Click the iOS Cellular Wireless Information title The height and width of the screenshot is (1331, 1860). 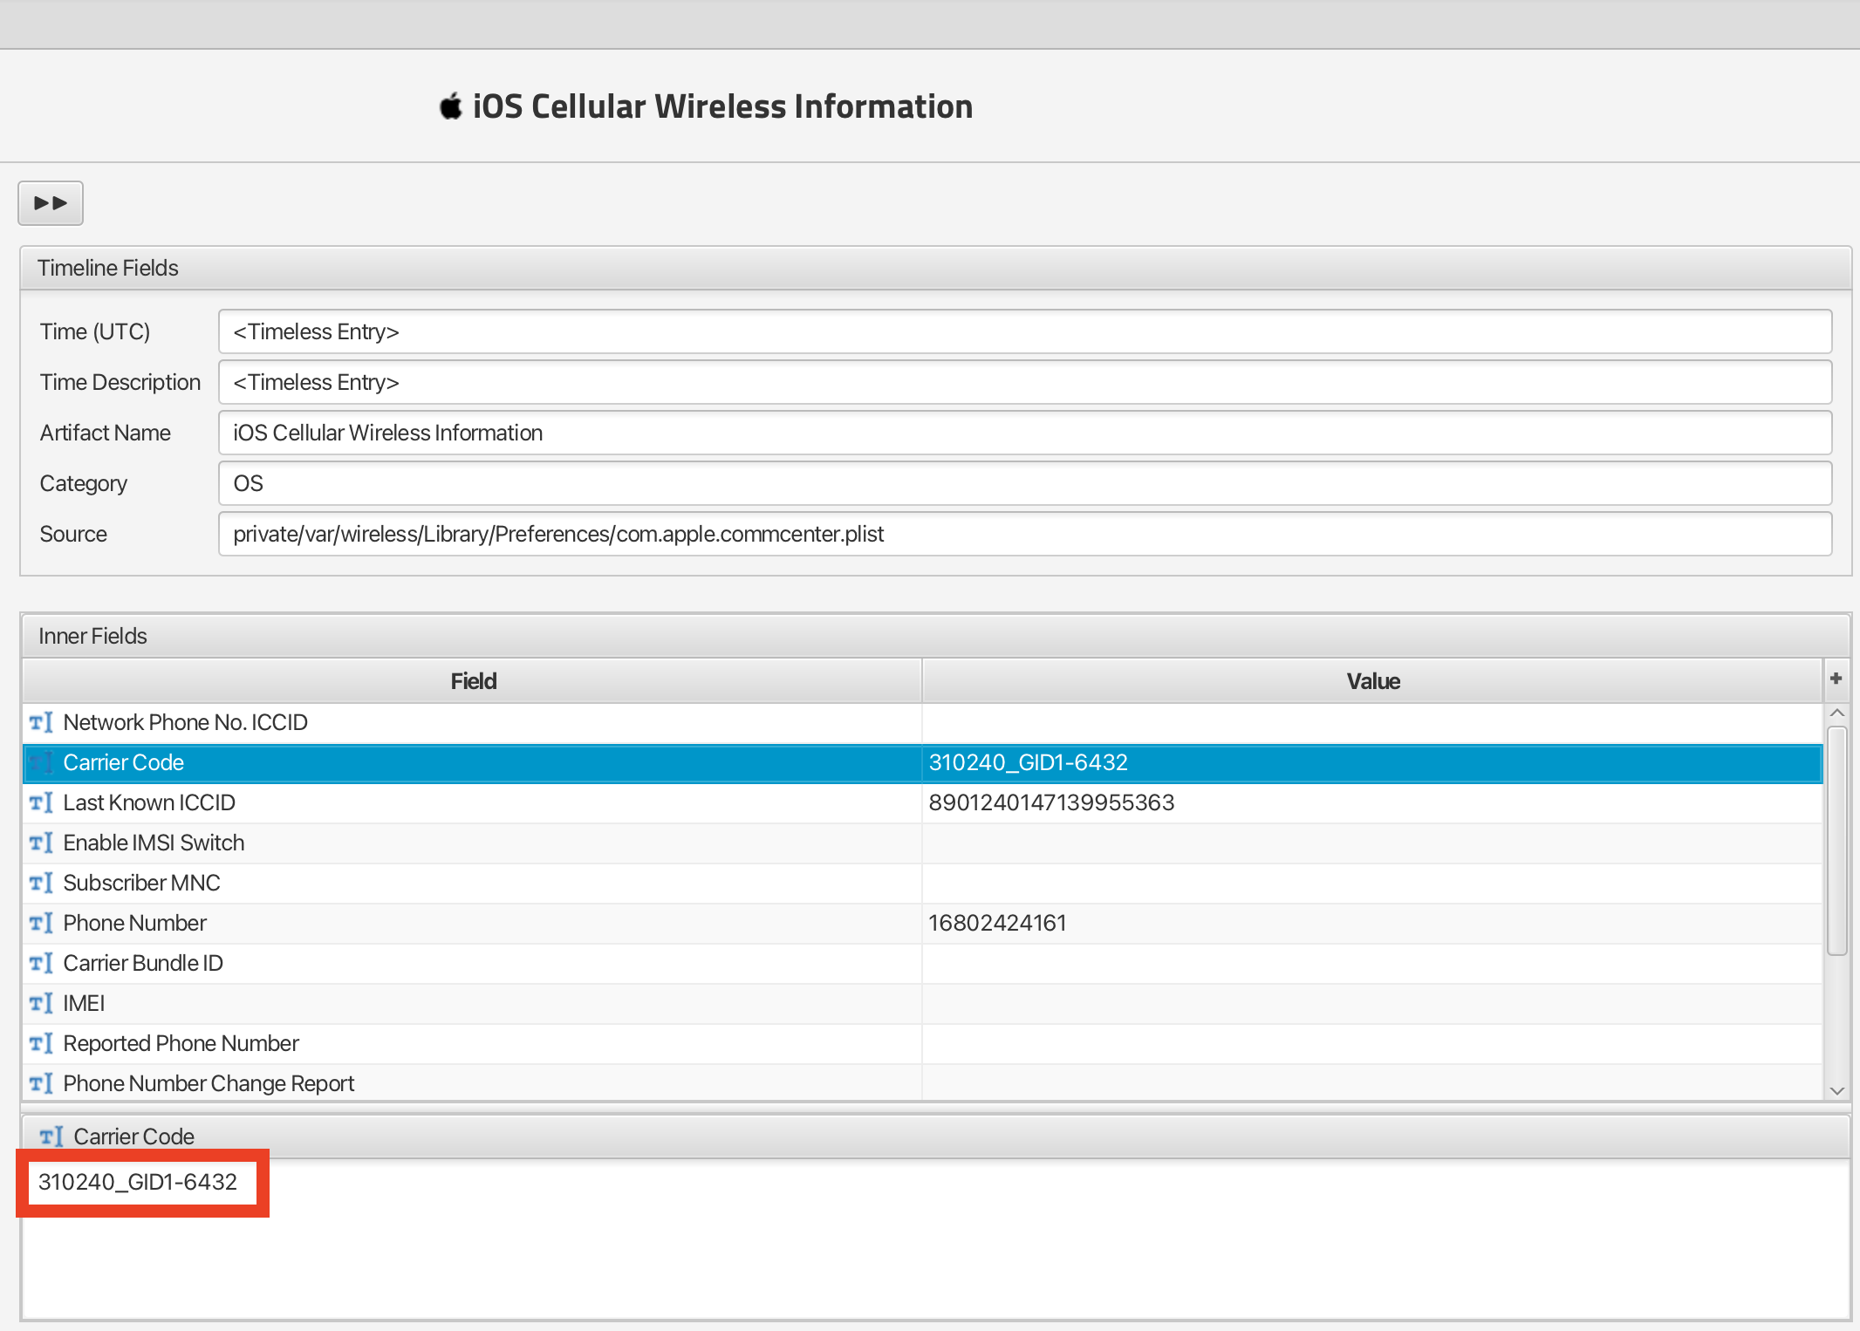tap(722, 106)
